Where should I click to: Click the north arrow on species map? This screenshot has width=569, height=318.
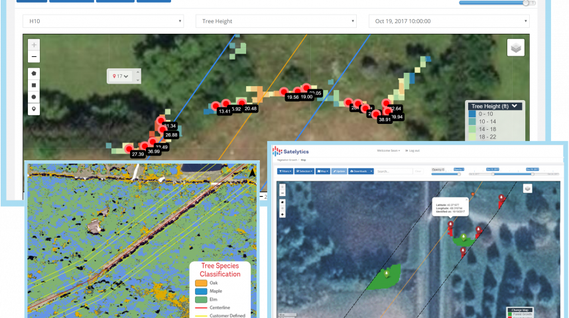pyautogui.click(x=252, y=173)
